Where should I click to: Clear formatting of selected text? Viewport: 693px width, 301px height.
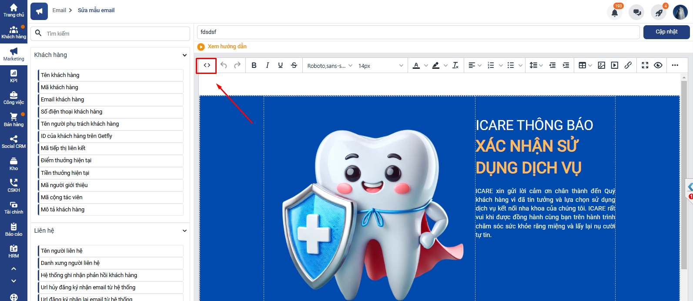pyautogui.click(x=455, y=65)
